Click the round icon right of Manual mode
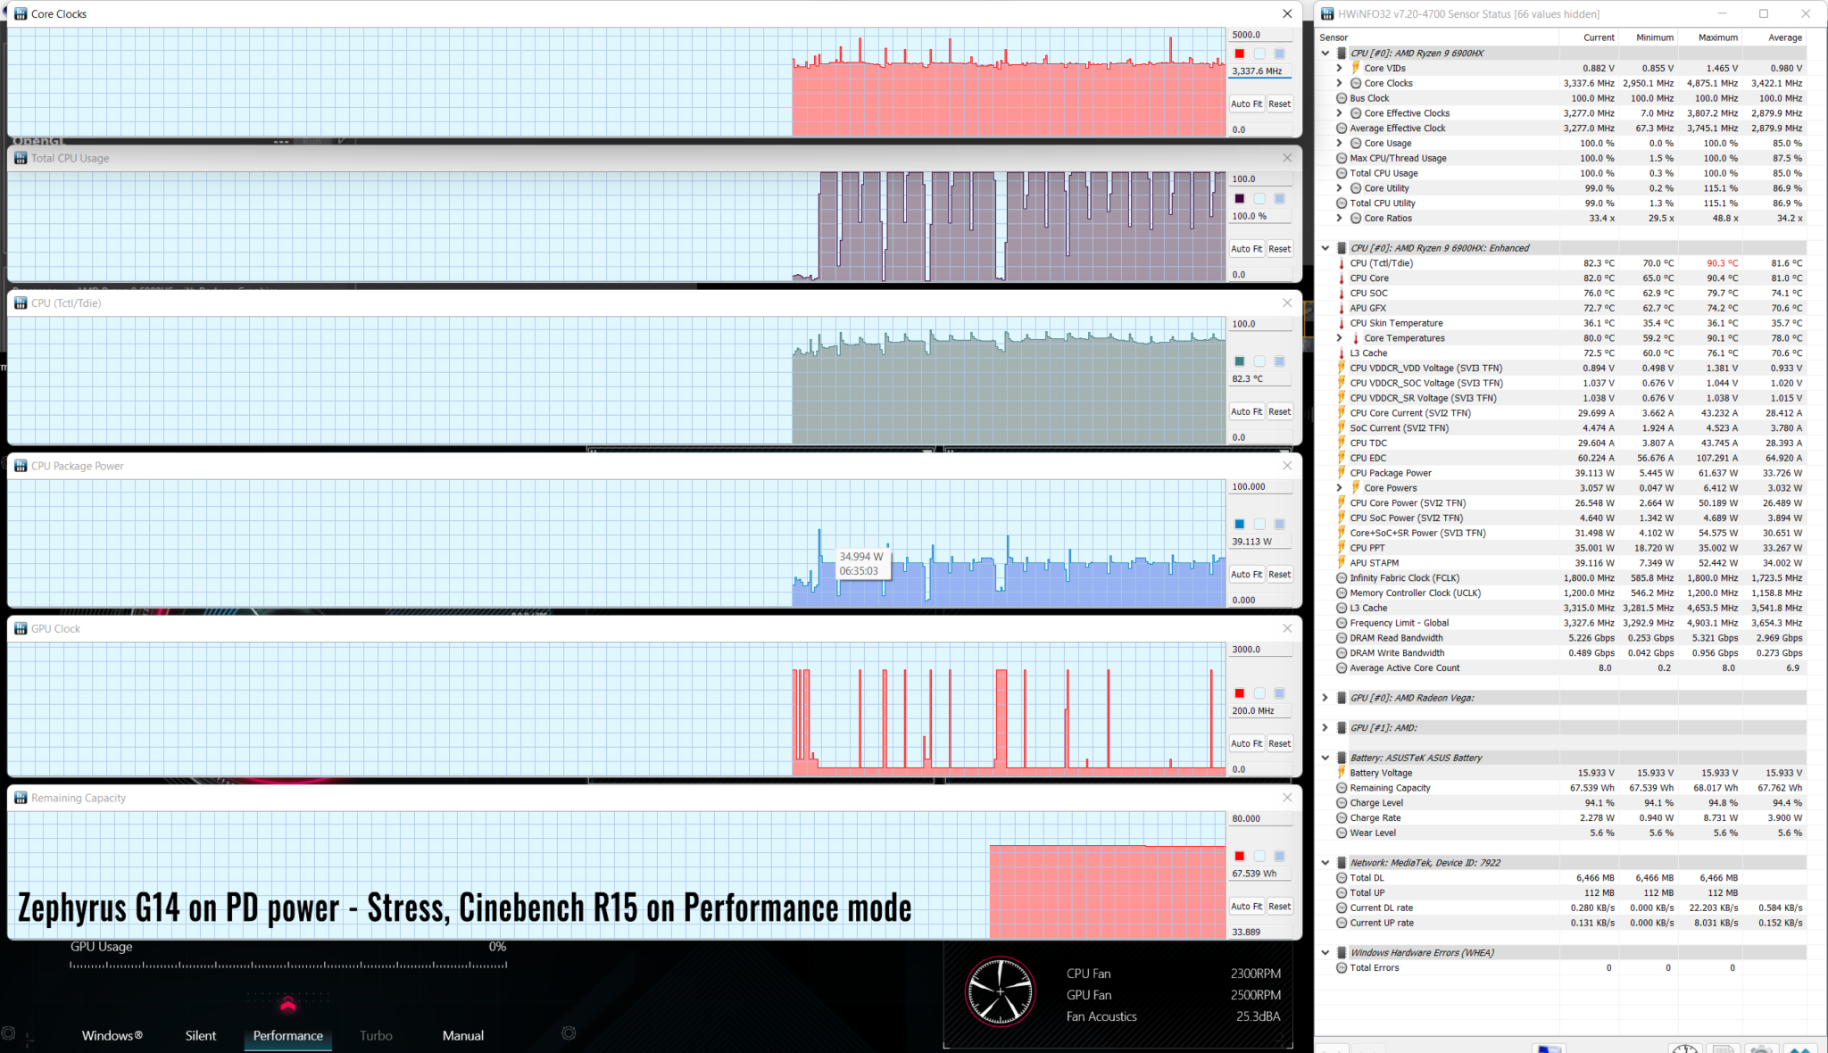 pyautogui.click(x=569, y=1033)
